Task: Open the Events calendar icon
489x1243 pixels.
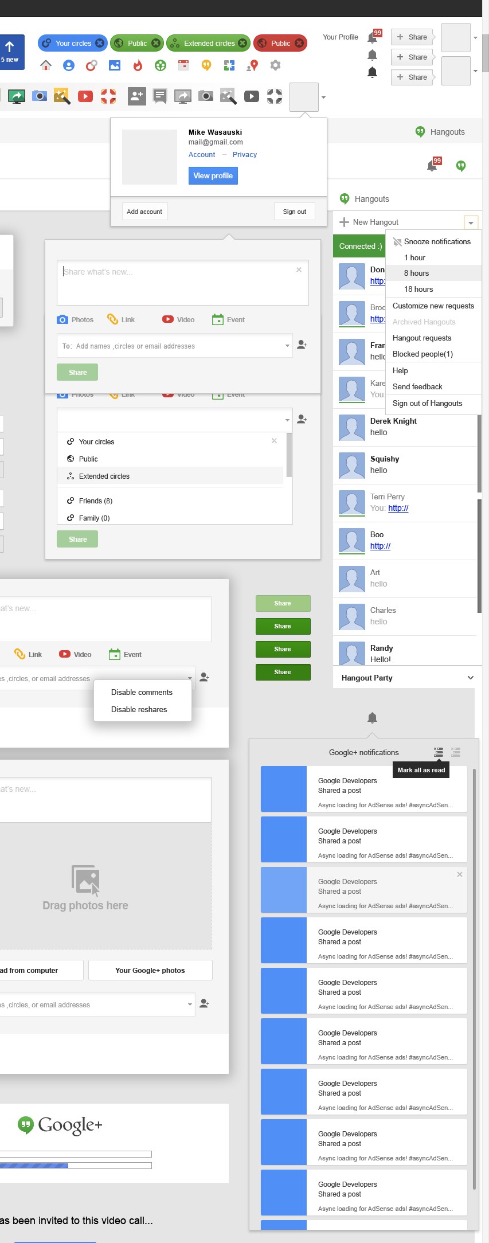Action: click(x=183, y=65)
